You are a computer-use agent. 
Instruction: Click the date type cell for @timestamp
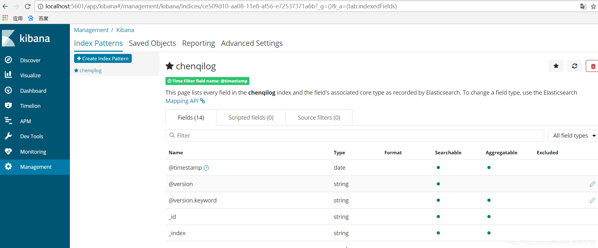340,168
